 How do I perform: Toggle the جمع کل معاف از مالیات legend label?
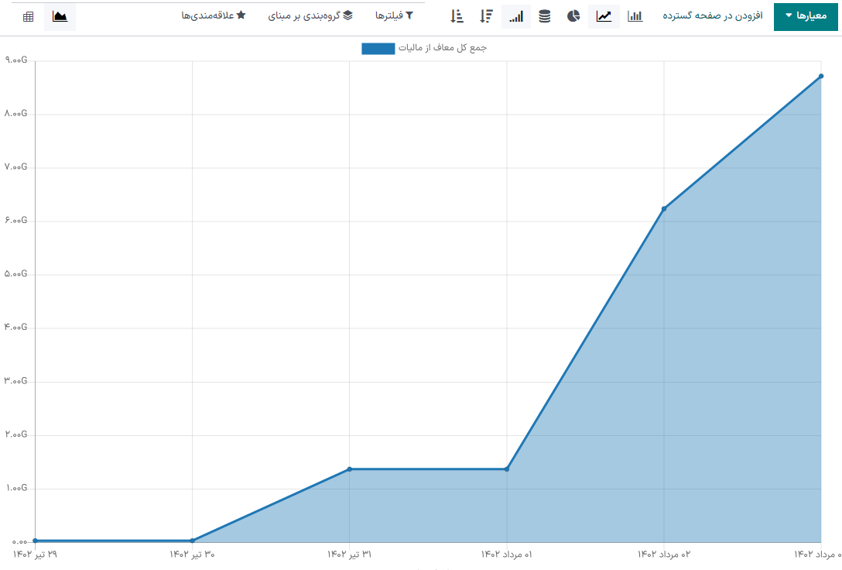pos(442,48)
